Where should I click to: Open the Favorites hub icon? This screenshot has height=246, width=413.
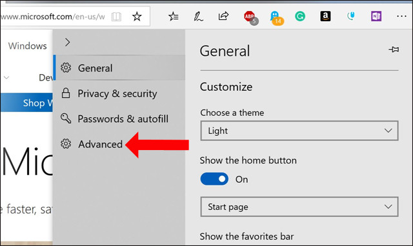tap(174, 17)
